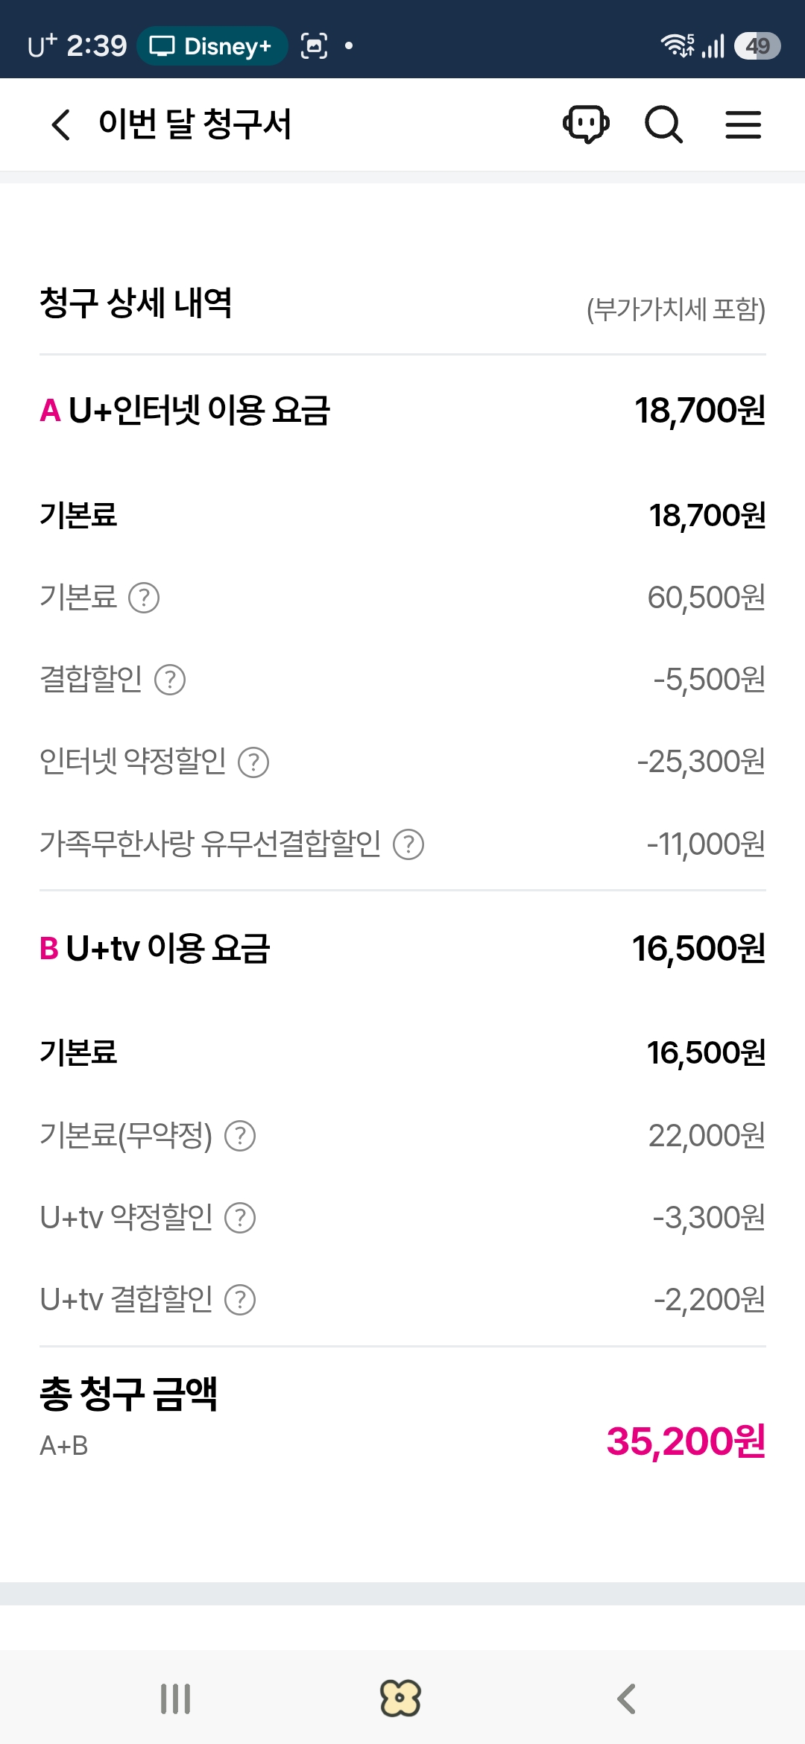Tap help icon next to 기본료(무약정)
The image size is (805, 1744).
(x=240, y=1136)
